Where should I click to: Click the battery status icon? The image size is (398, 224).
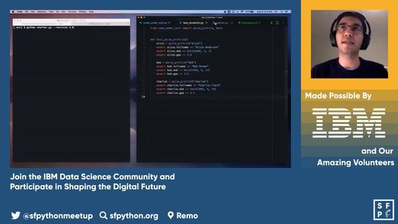[252, 12]
